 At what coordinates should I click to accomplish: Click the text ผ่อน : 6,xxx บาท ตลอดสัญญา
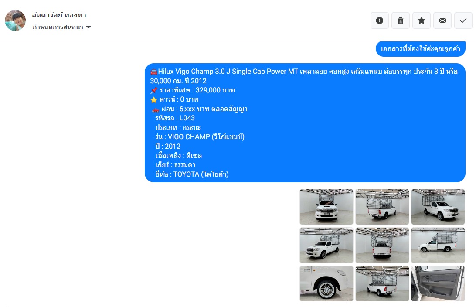tap(204, 109)
